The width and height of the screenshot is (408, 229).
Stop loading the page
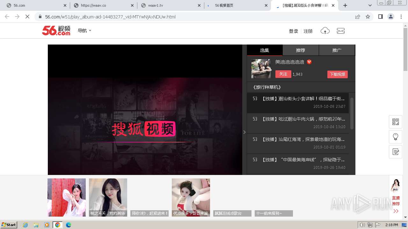[x=27, y=17]
